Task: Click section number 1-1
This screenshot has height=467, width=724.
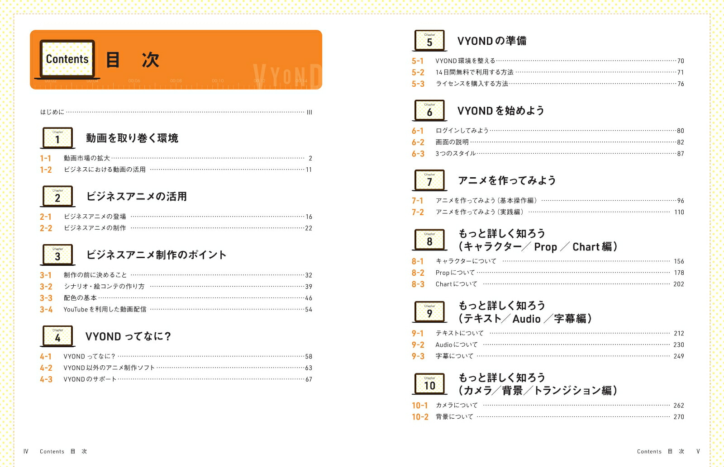Action: (45, 158)
